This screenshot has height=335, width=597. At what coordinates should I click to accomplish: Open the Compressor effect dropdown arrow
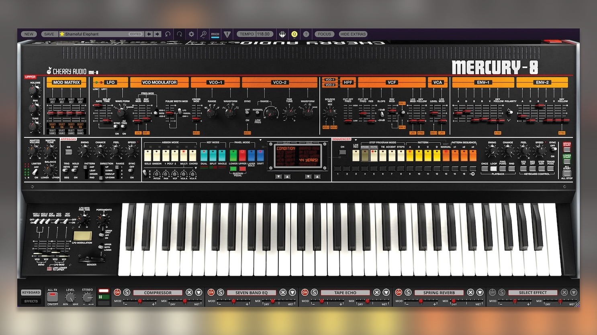[198, 292]
